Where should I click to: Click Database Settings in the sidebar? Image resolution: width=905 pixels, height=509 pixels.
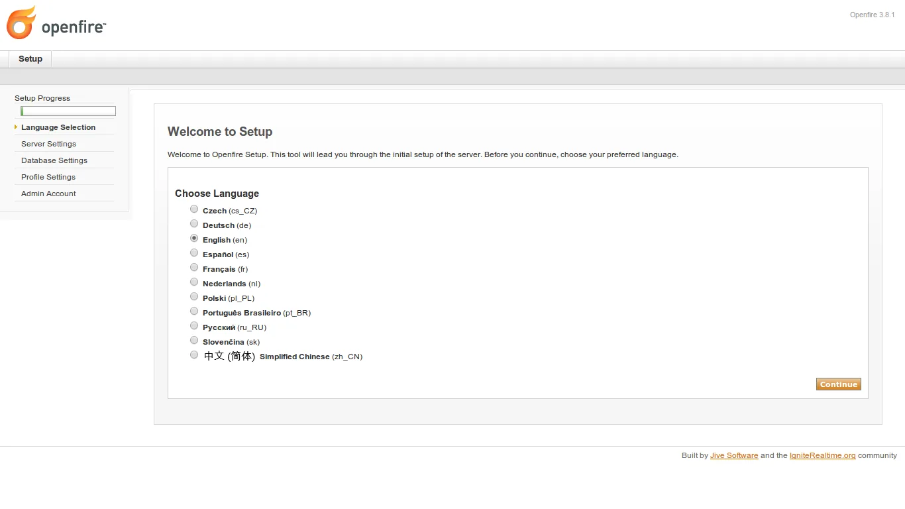[x=54, y=160]
